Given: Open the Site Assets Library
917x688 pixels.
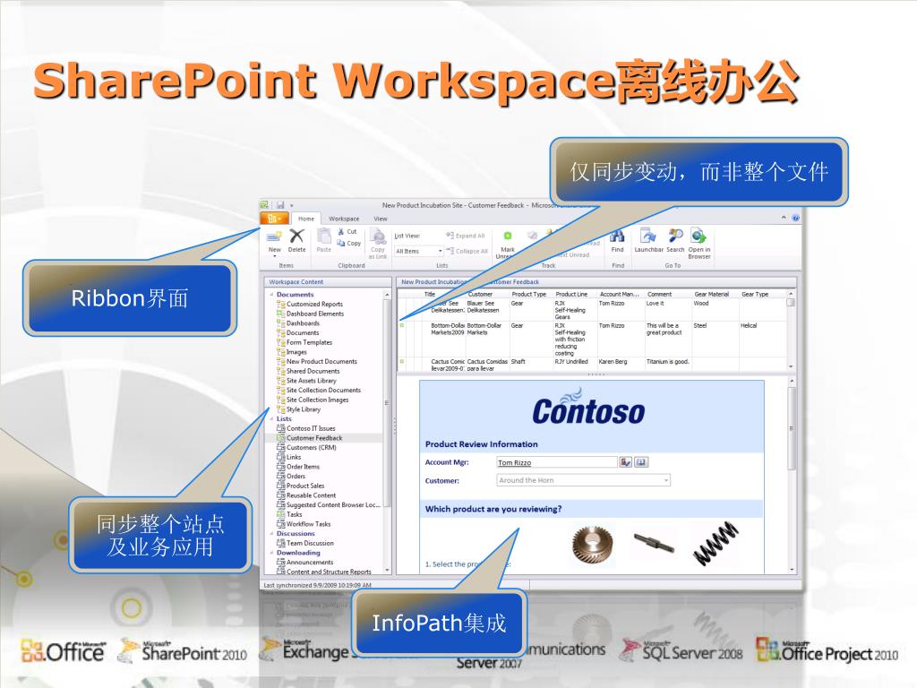Looking at the screenshot, I should pyautogui.click(x=311, y=381).
